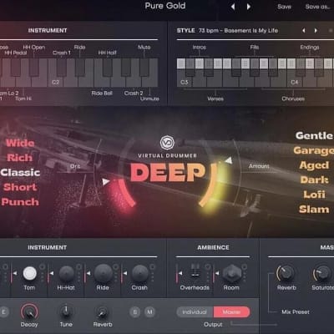
Task: Open the Mix Preset selector
Action: coord(296,312)
